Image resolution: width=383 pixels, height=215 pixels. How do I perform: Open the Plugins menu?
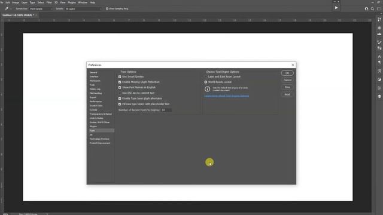pyautogui.click(x=72, y=2)
